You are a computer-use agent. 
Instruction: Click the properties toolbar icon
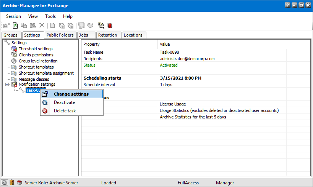pos(6,26)
